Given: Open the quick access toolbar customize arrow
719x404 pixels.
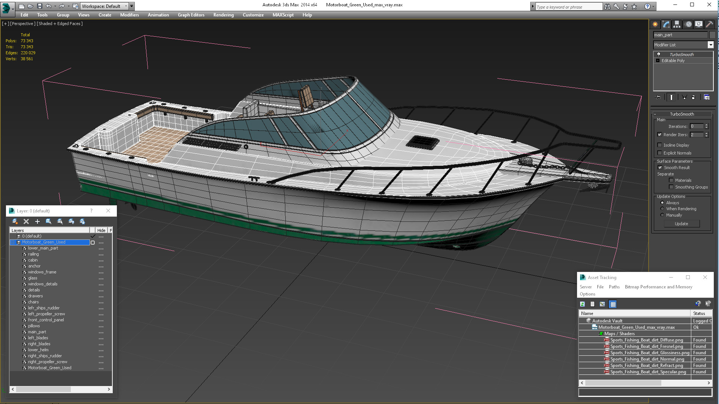Looking at the screenshot, I should [132, 6].
